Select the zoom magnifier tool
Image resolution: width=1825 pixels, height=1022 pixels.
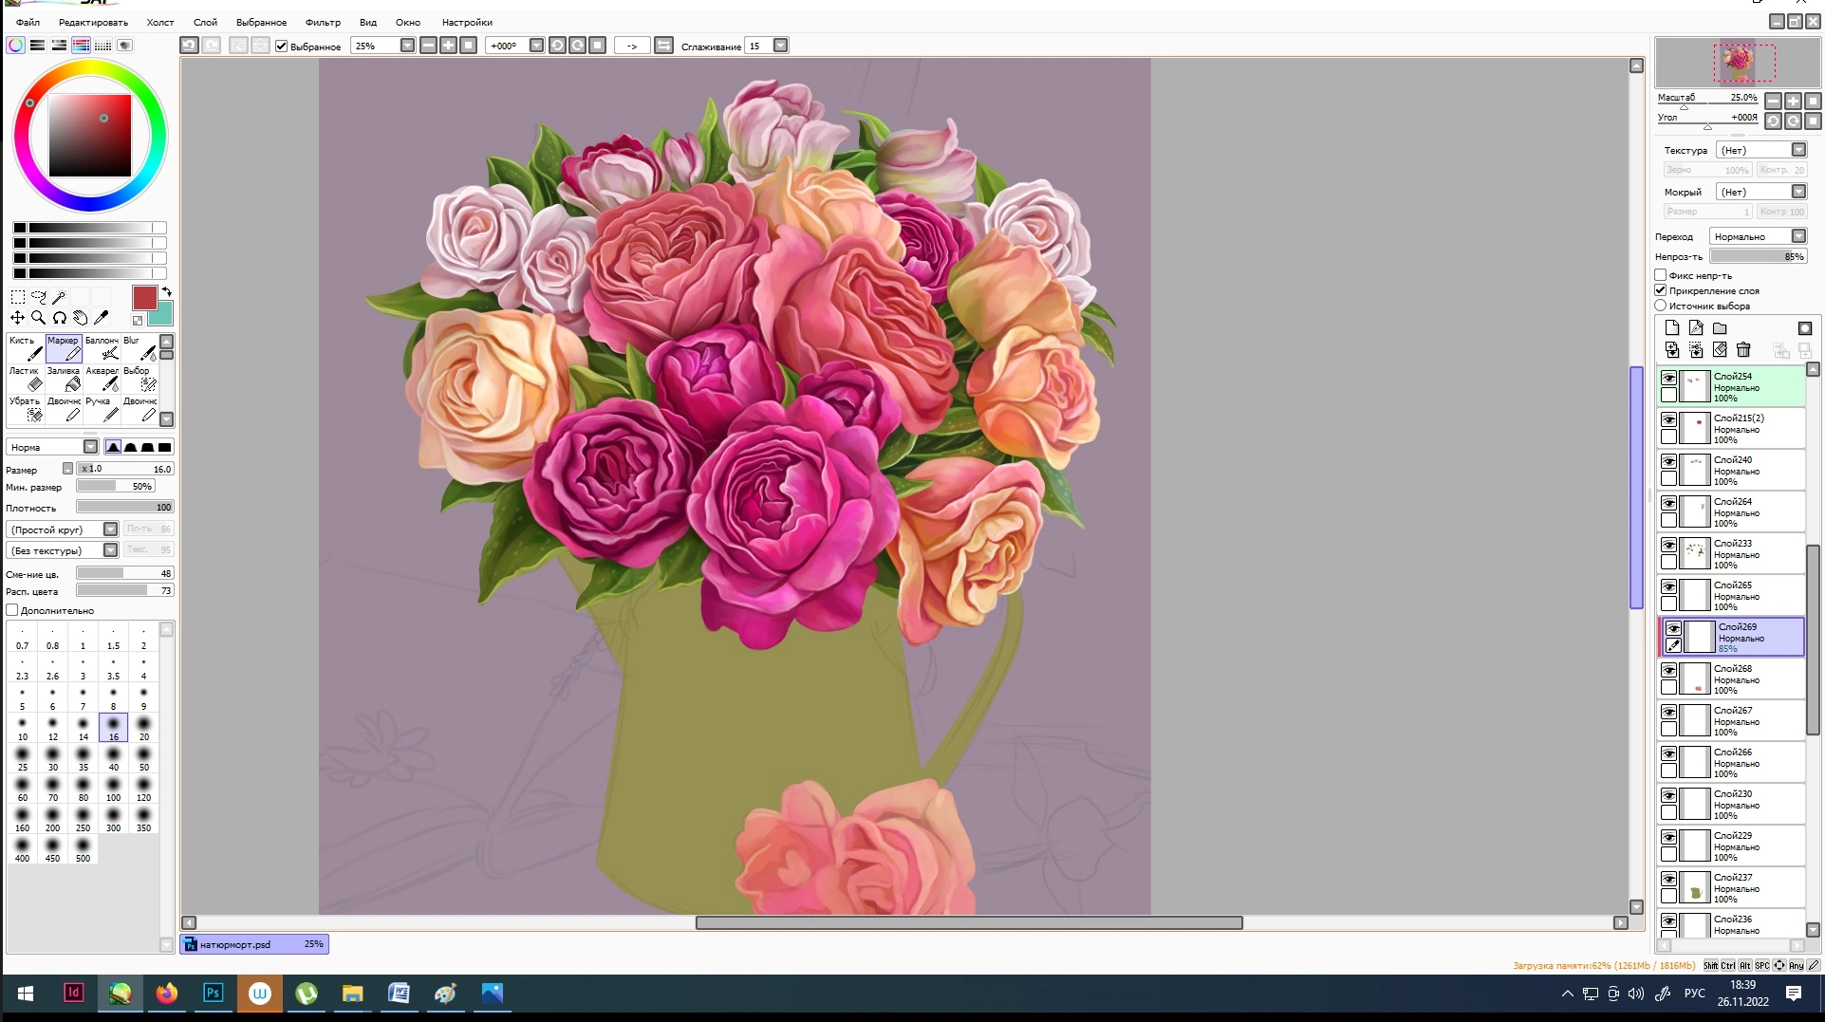pyautogui.click(x=39, y=318)
